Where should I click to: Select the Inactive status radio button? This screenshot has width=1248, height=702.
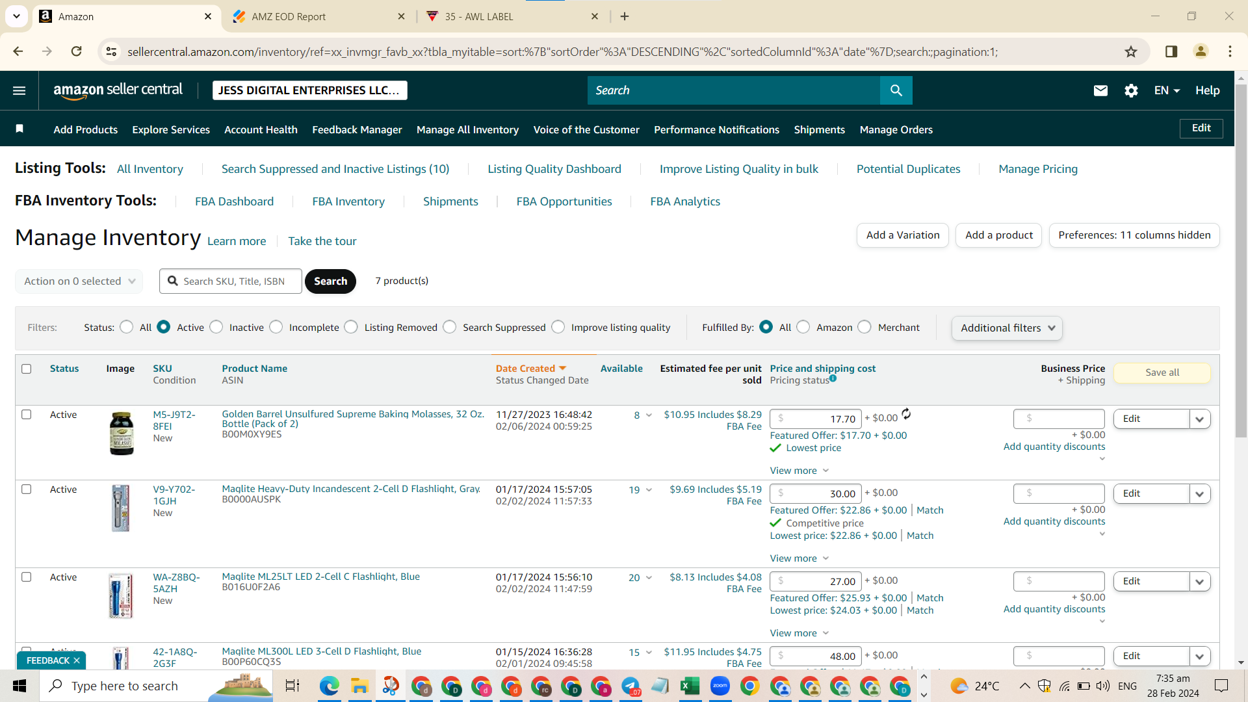(216, 327)
